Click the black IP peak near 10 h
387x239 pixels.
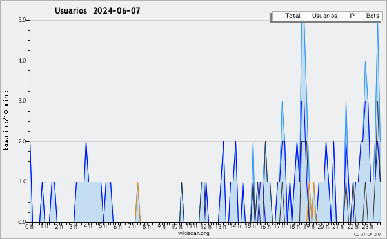click(x=181, y=182)
